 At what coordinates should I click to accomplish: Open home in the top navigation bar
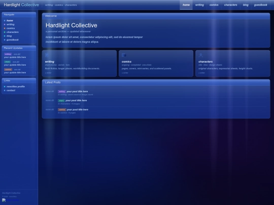point(186,5)
